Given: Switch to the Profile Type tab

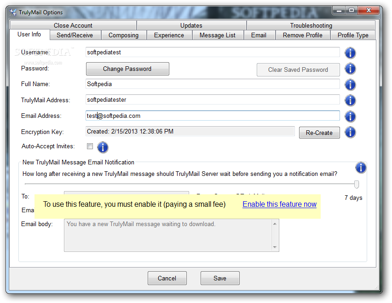Looking at the screenshot, I should click(353, 35).
